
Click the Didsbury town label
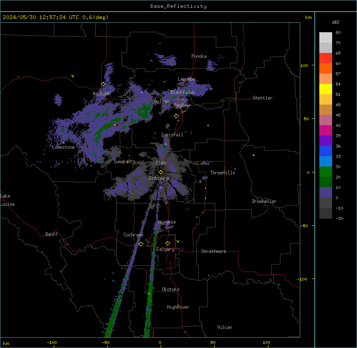[x=158, y=178]
